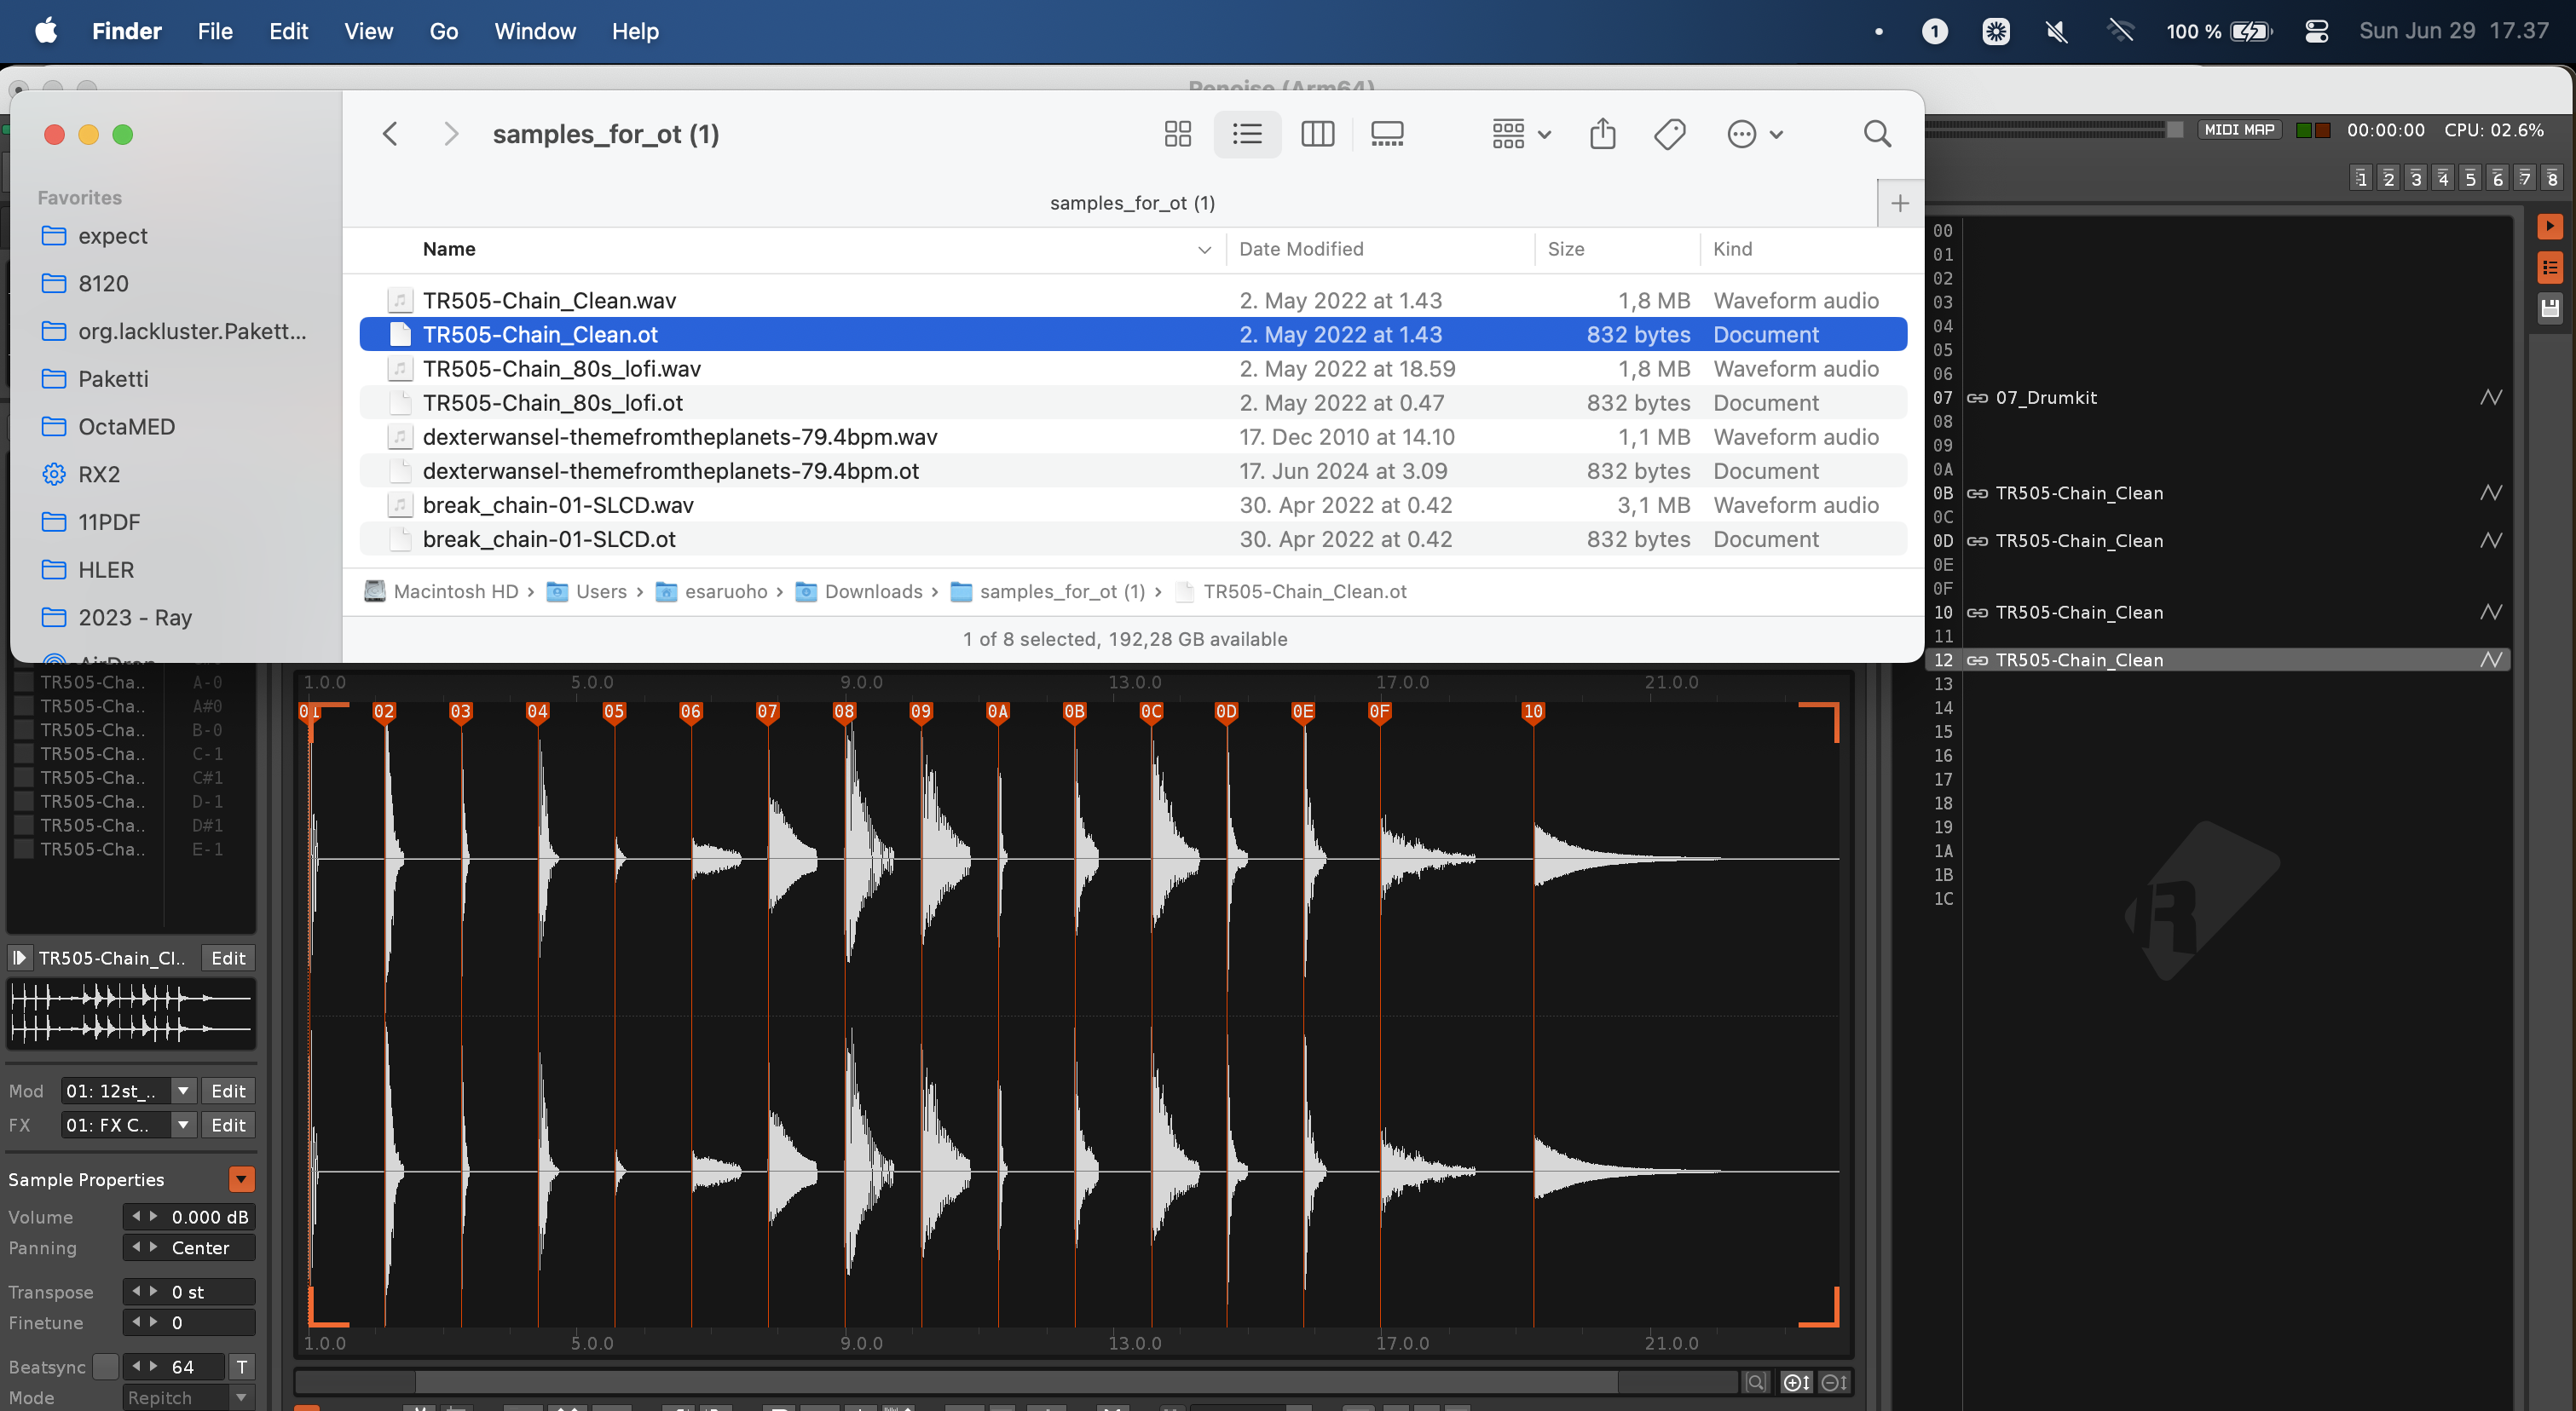The image size is (2576, 1411).
Task: Open the Finder action ellipsis menu
Action: [x=1755, y=134]
